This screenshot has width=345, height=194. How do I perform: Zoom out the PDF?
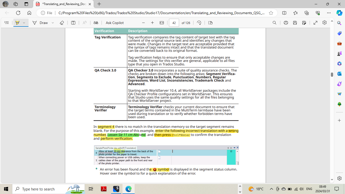(x=143, y=23)
